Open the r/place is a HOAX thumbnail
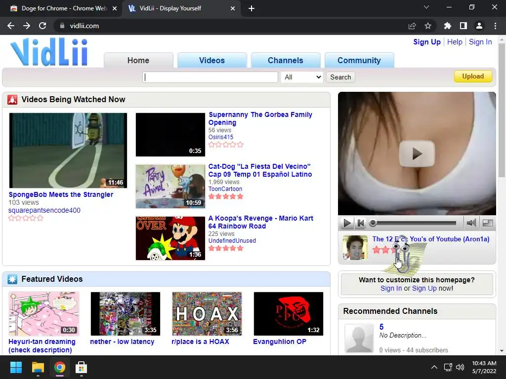Viewport: 506px width, 379px height. pos(207,313)
